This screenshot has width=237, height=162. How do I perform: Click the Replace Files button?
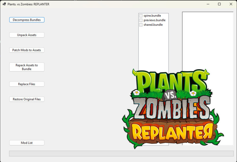tap(27, 84)
